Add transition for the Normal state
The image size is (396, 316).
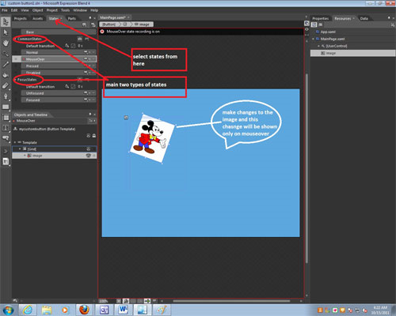(x=86, y=52)
